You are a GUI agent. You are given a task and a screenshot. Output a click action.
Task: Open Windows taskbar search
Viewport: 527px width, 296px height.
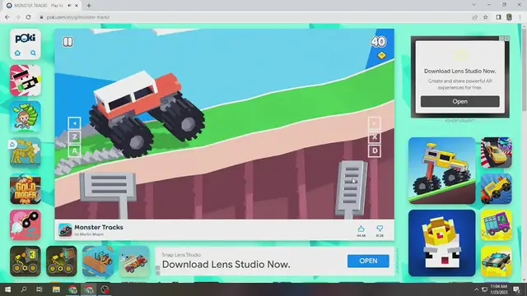(24, 289)
